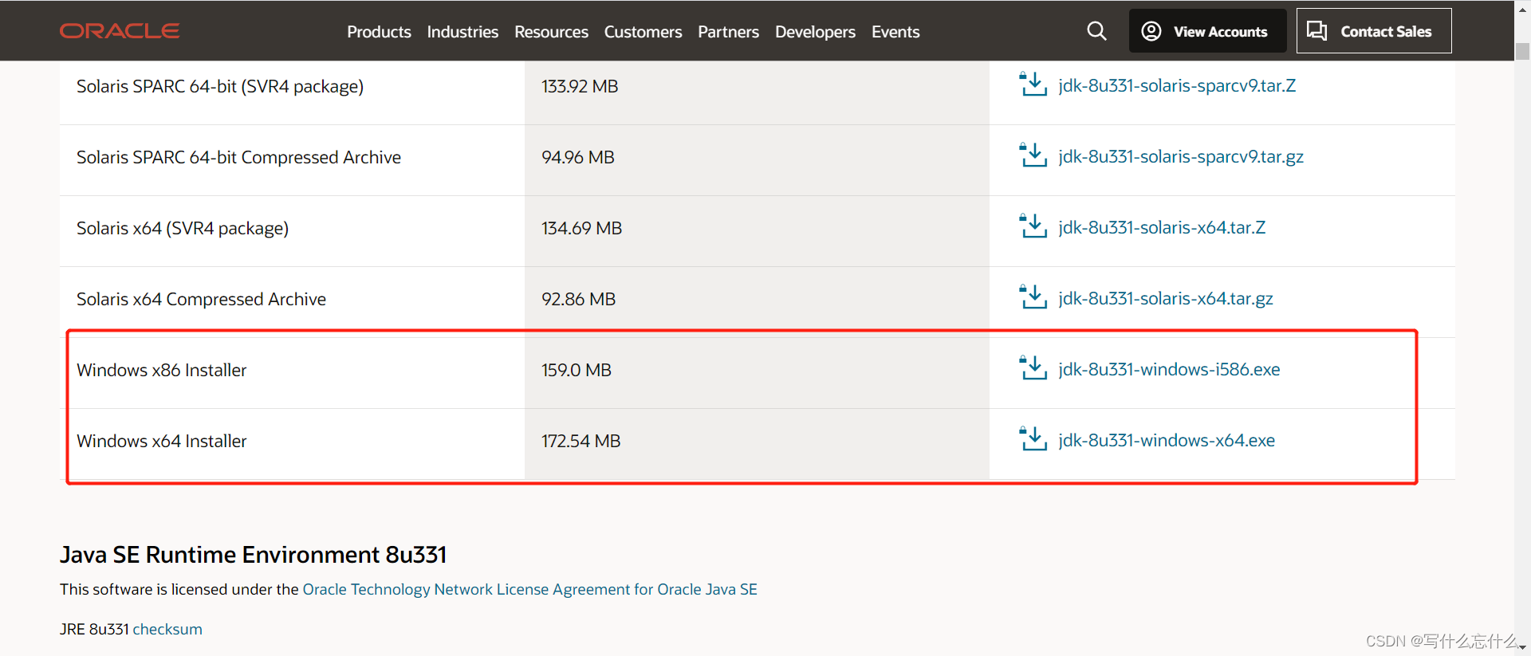Select the Solaris x64 (SVR4 package) text
Screen dimensions: 1531x656
tap(183, 228)
